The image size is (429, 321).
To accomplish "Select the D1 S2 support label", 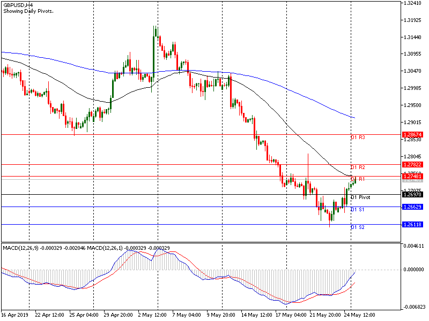I will click(x=358, y=228).
